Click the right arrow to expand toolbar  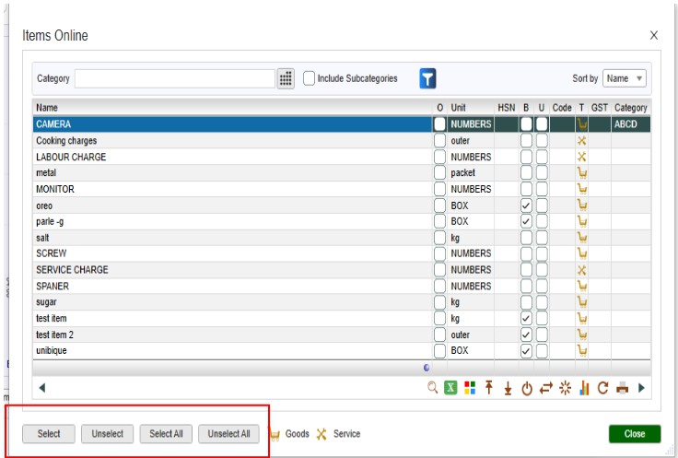(641, 388)
